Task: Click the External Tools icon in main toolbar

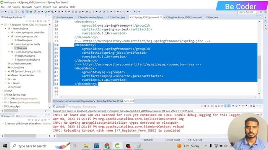Action: click(x=52, y=12)
